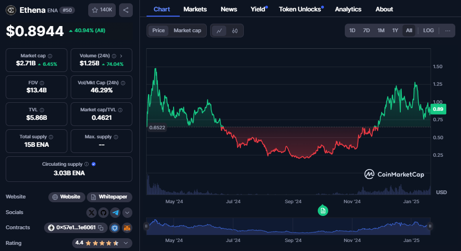Click the 40.94% (All) change text
This screenshot has height=251, width=461.
(x=87, y=30)
